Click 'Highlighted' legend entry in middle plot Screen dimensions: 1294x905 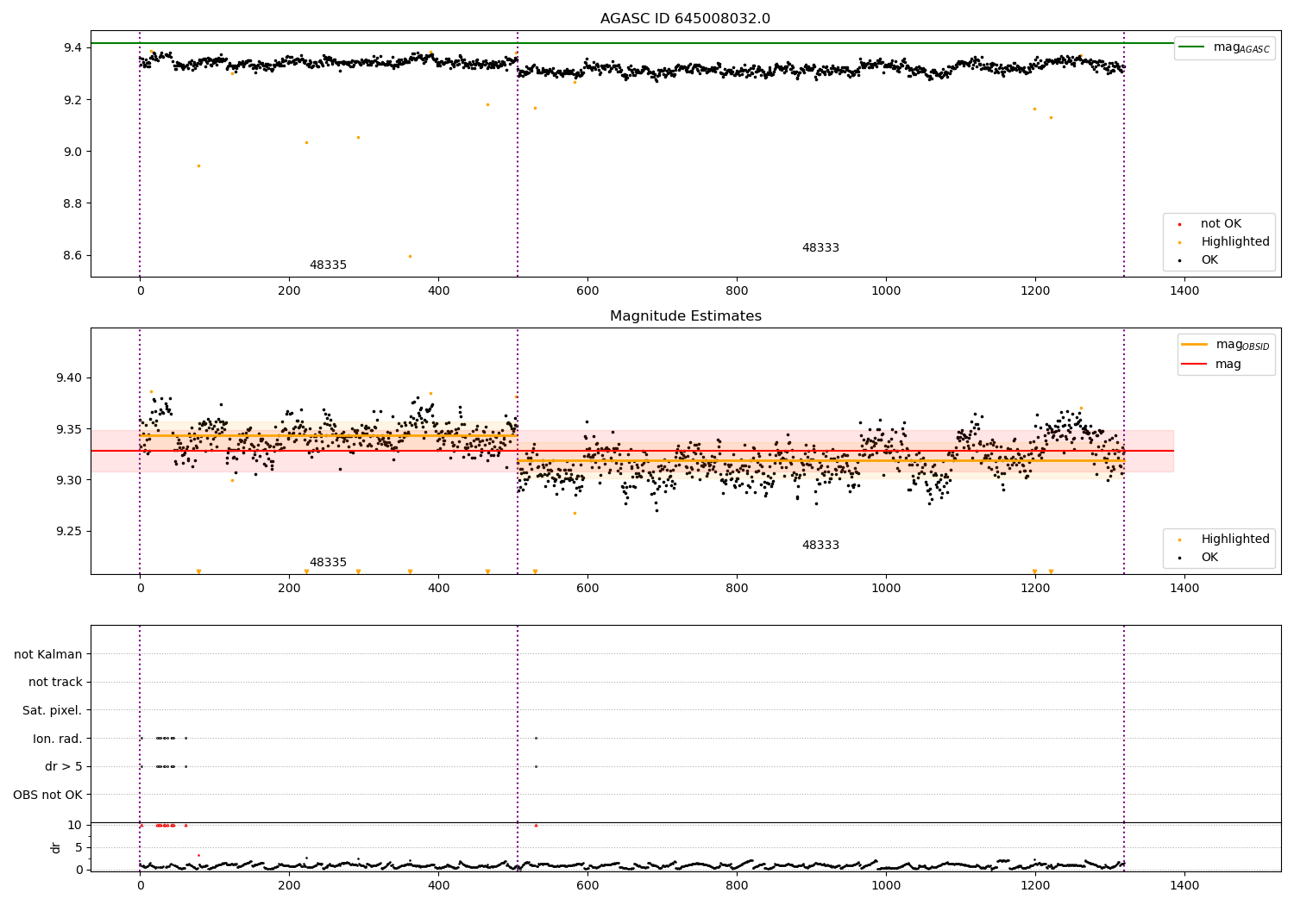pos(1225,540)
